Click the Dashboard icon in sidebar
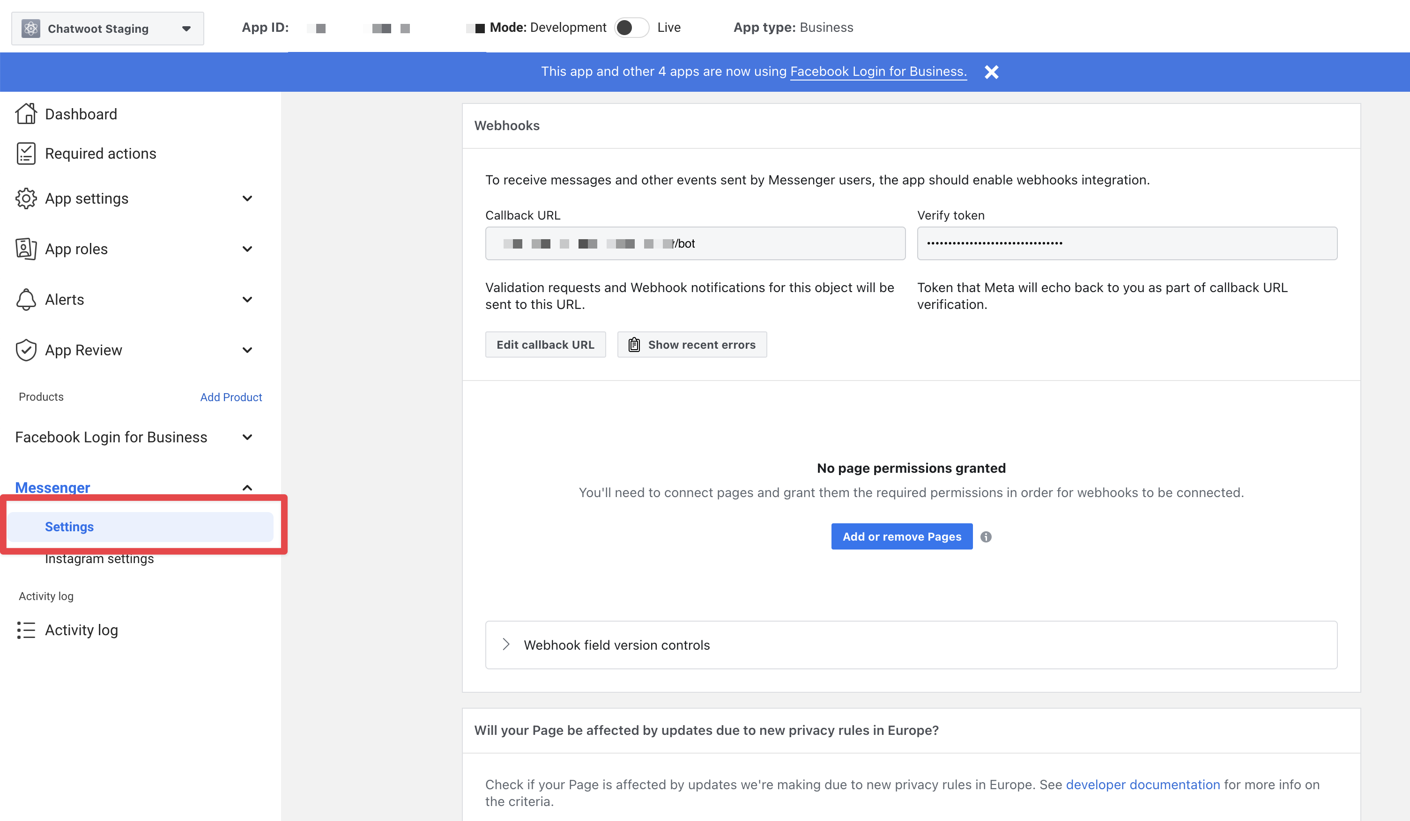The width and height of the screenshot is (1410, 821). [x=25, y=113]
